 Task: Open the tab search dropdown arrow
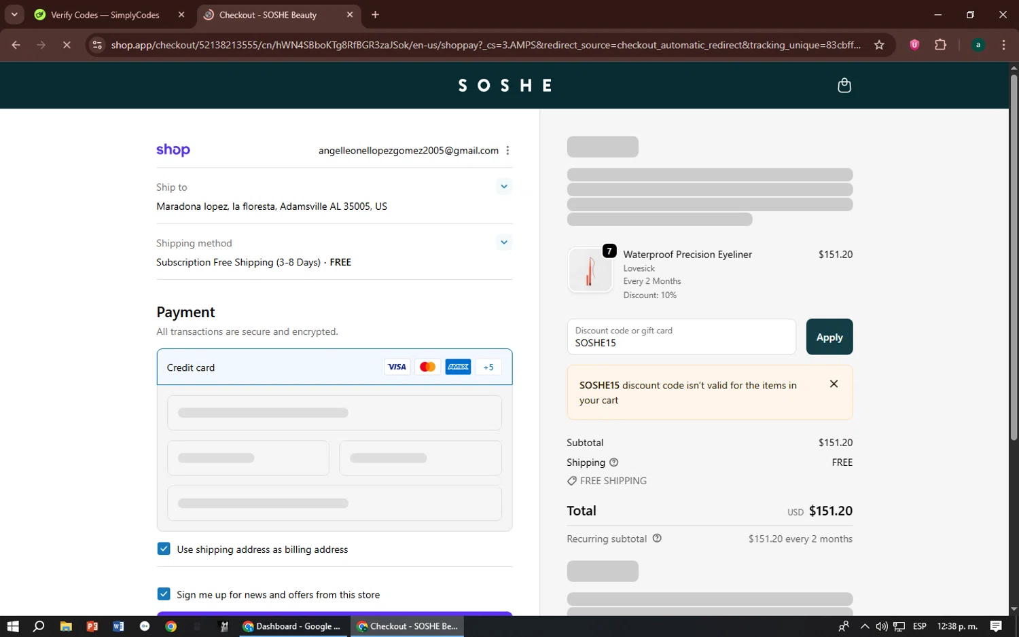click(14, 14)
